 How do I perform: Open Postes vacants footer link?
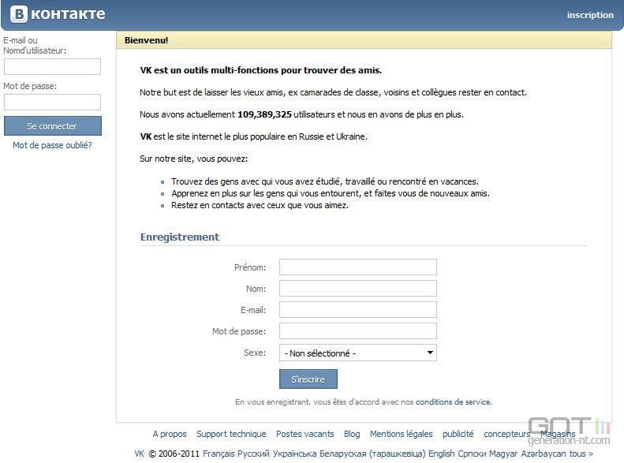click(x=305, y=434)
